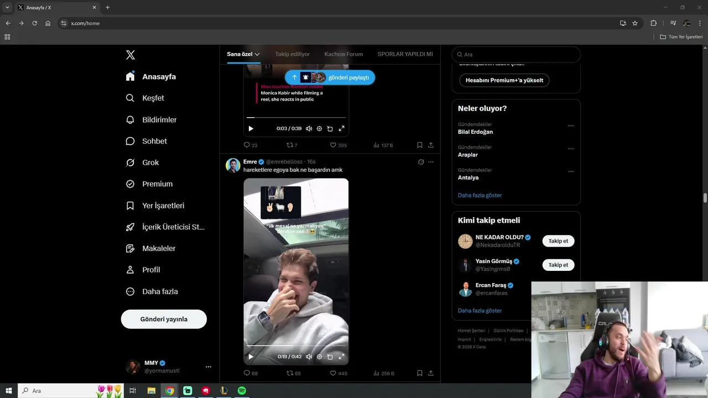Seek on Emre's video progress bar
This screenshot has height=398, width=708.
coord(296,345)
